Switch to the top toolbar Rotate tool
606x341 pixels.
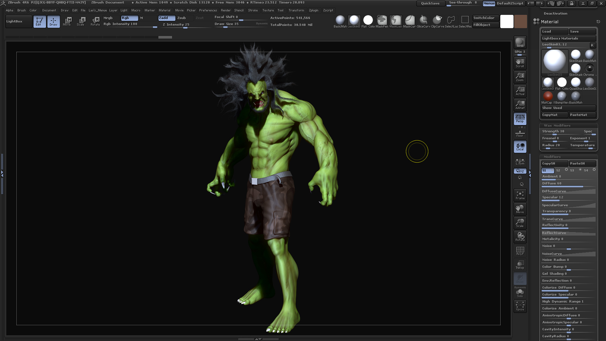click(95, 21)
